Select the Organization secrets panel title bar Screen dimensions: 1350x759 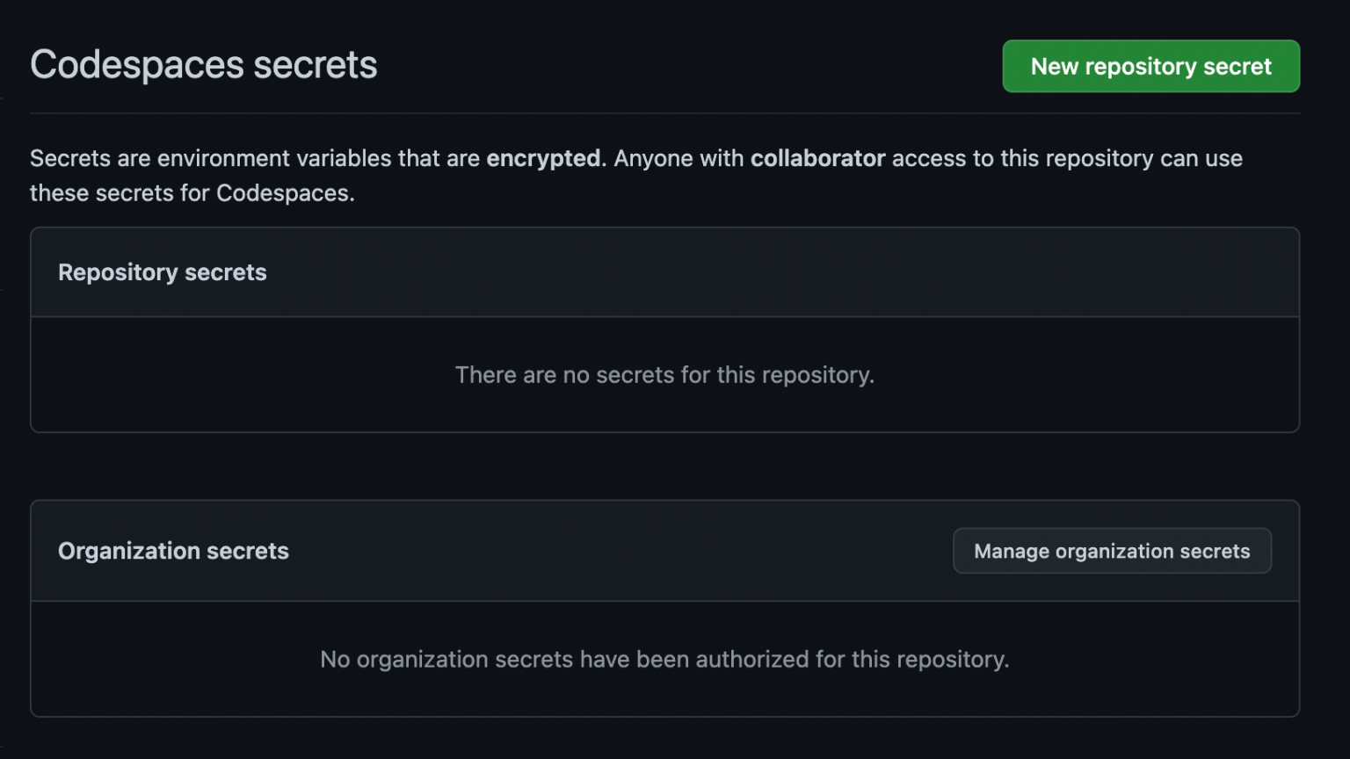tap(527, 551)
